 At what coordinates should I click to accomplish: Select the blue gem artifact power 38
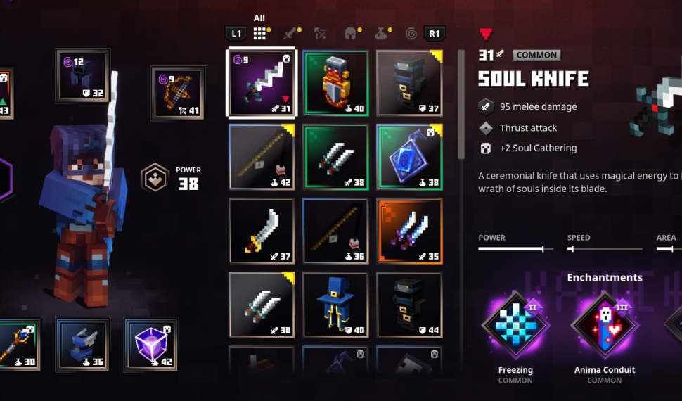pyautogui.click(x=409, y=157)
